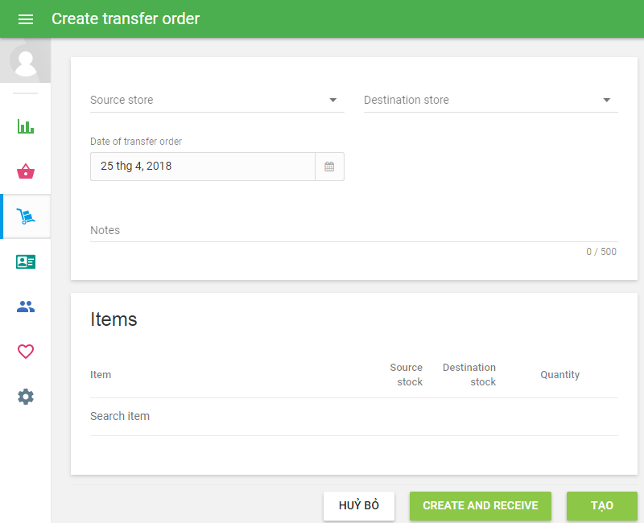This screenshot has width=644, height=523.
Task: Expand the Source store dropdown
Action: [x=217, y=100]
